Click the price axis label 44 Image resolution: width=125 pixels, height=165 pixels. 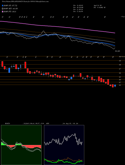[x=120, y=73]
